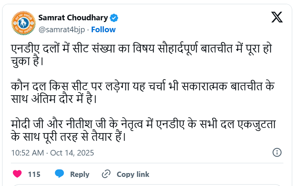Follow Samrat Choudhary

tap(103, 29)
